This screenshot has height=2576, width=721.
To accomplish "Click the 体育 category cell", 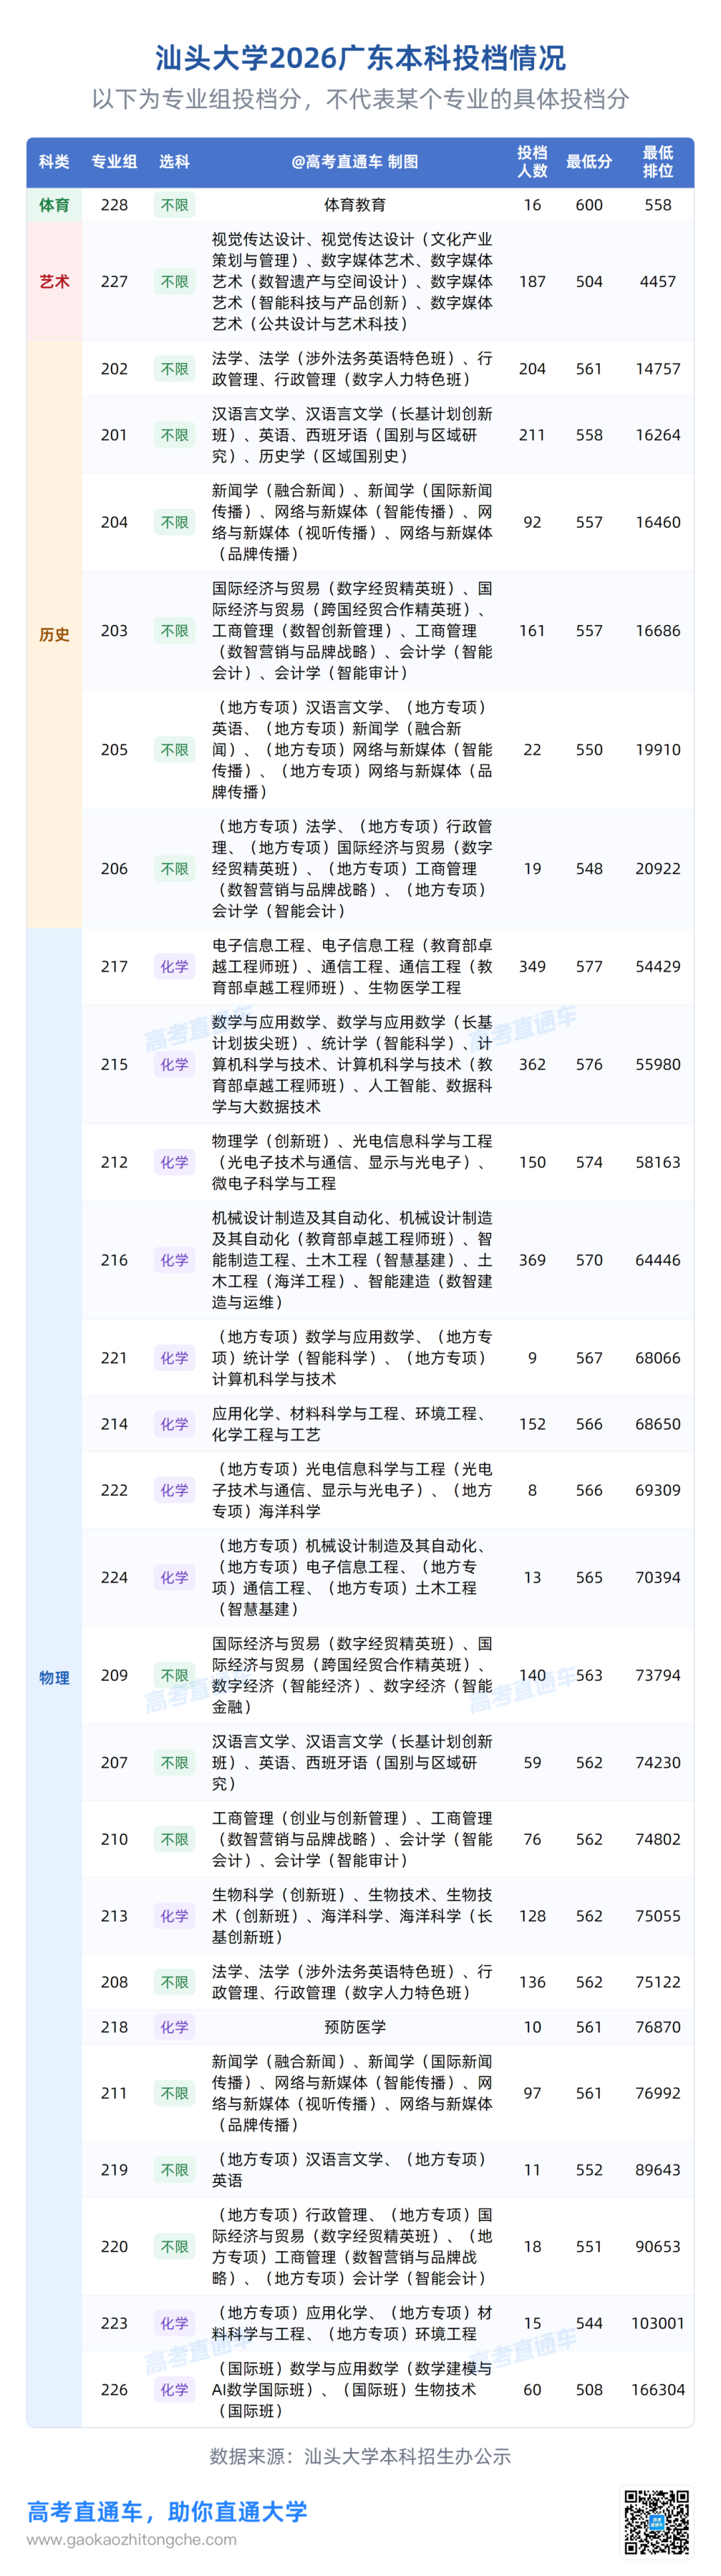I will tap(54, 205).
